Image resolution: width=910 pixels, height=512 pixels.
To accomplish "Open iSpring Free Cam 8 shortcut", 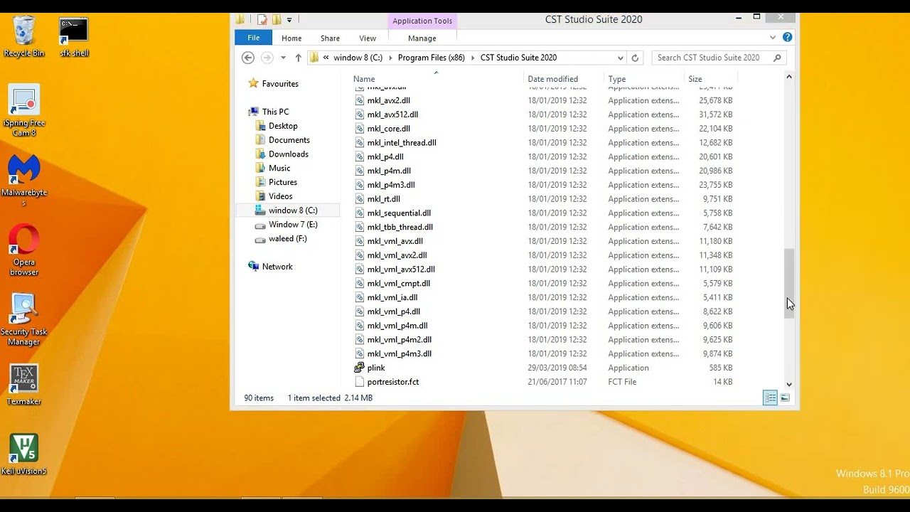I will point(23,111).
